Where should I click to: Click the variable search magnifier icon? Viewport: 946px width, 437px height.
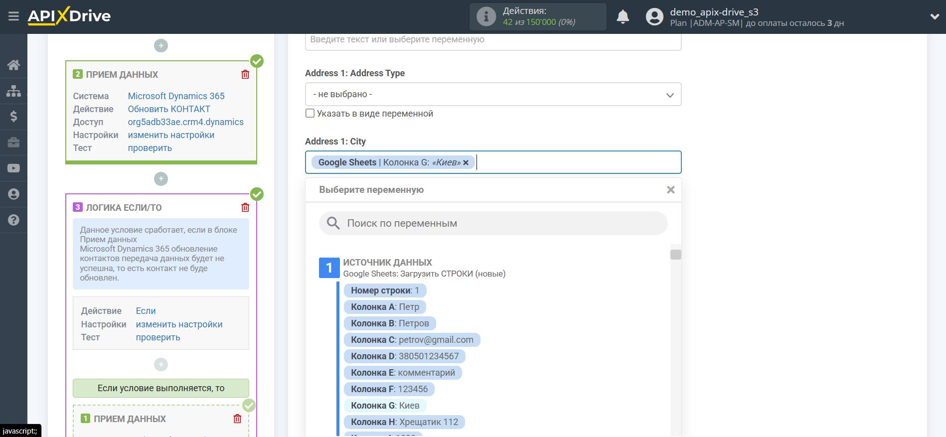click(333, 223)
